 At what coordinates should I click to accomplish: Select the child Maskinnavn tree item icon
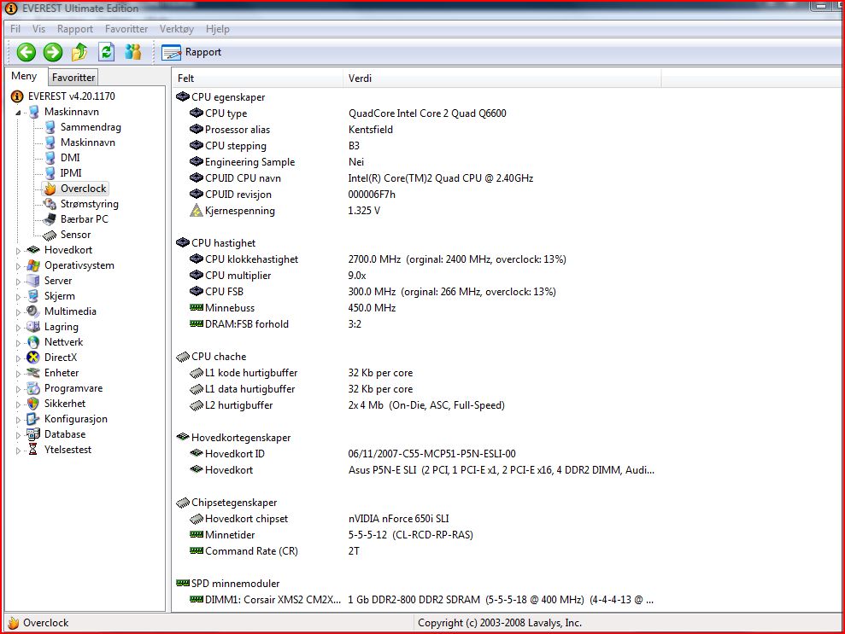(x=50, y=143)
